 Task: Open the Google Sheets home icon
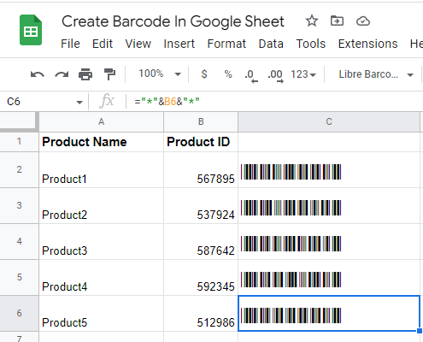point(31,30)
